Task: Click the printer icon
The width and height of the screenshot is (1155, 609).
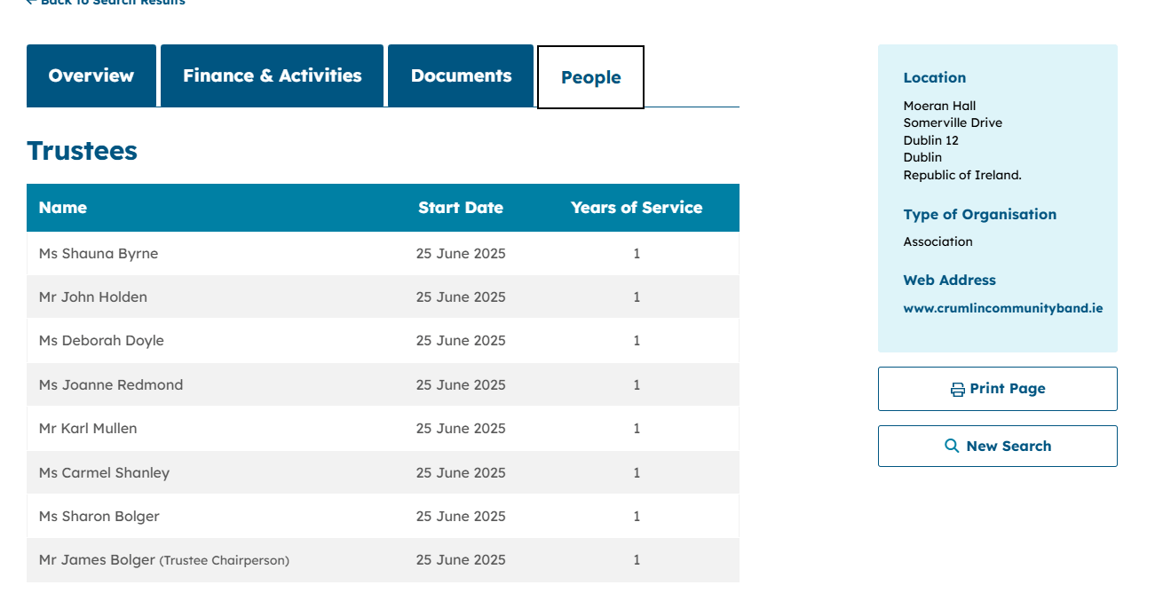Action: [957, 390]
